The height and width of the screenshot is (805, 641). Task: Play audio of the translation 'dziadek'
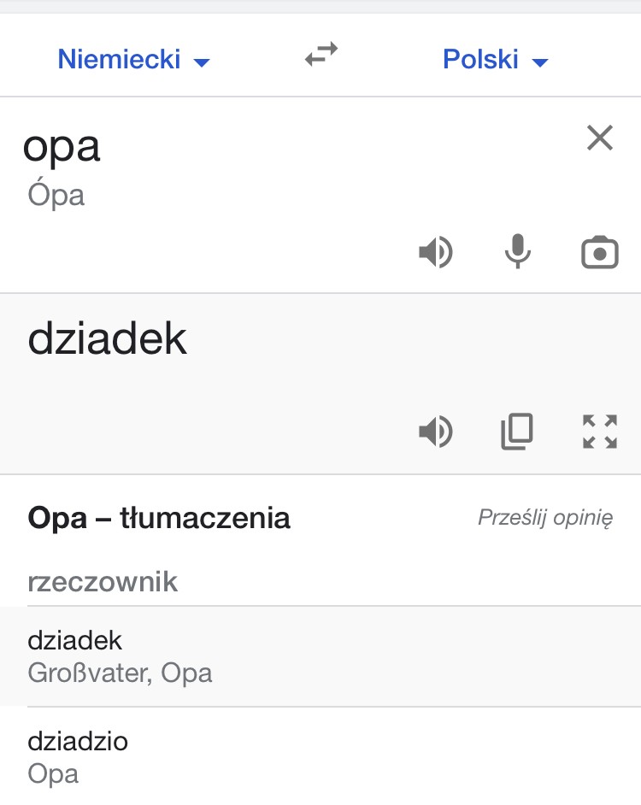tap(436, 432)
